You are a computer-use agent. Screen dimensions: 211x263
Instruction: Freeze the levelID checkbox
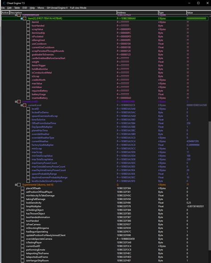click(x=28, y=109)
